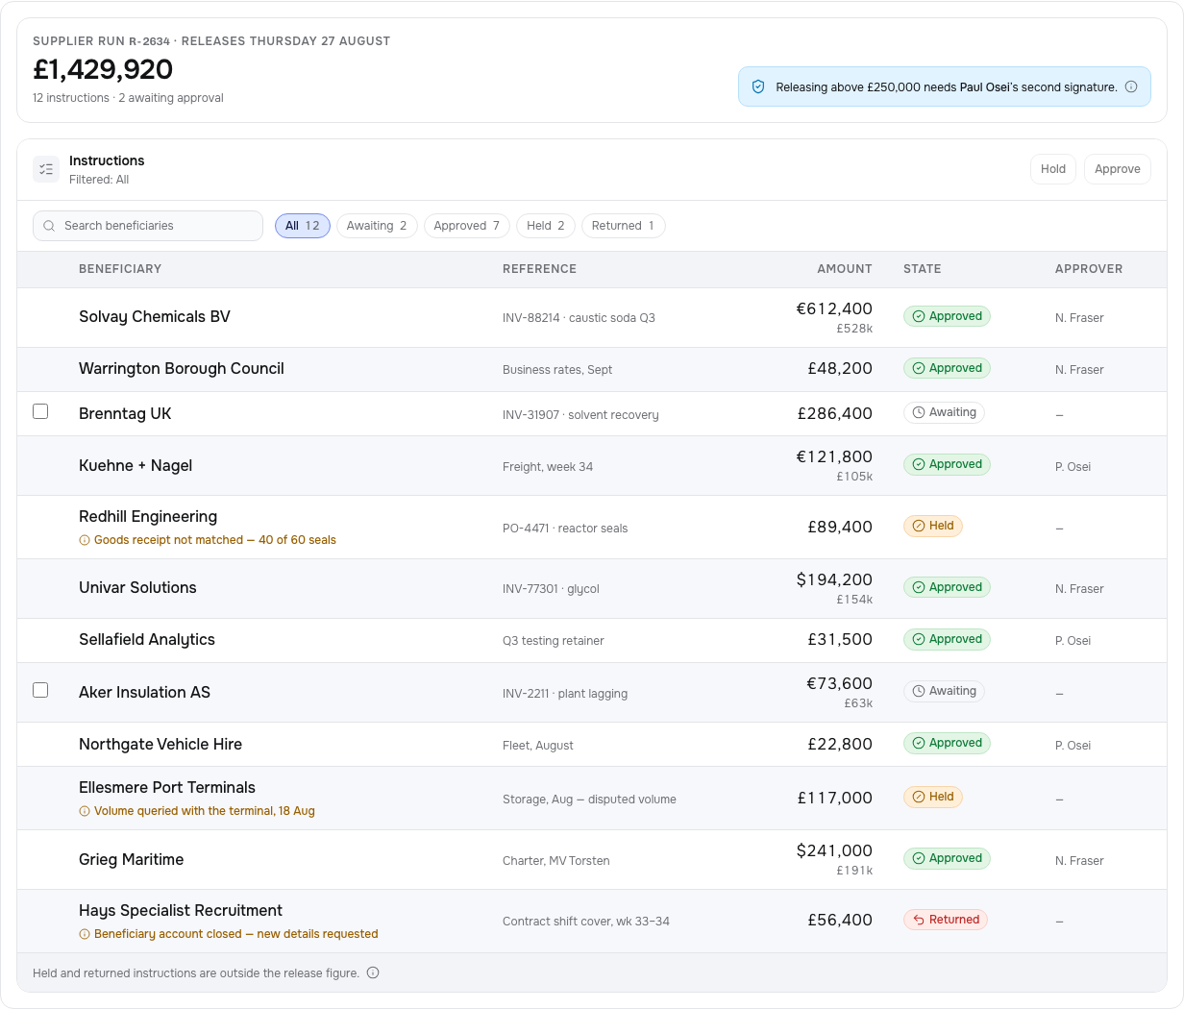Open Grieg Maritime beneficiary

(x=131, y=860)
